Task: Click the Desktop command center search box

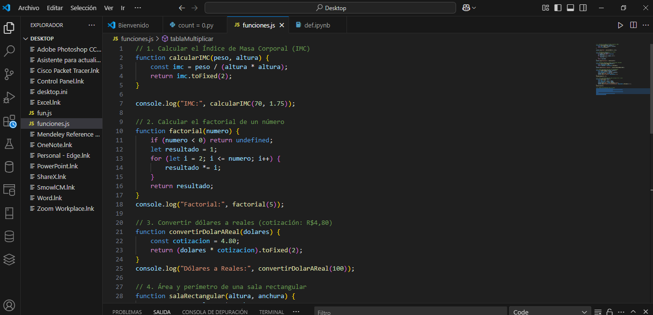Action: coord(330,8)
